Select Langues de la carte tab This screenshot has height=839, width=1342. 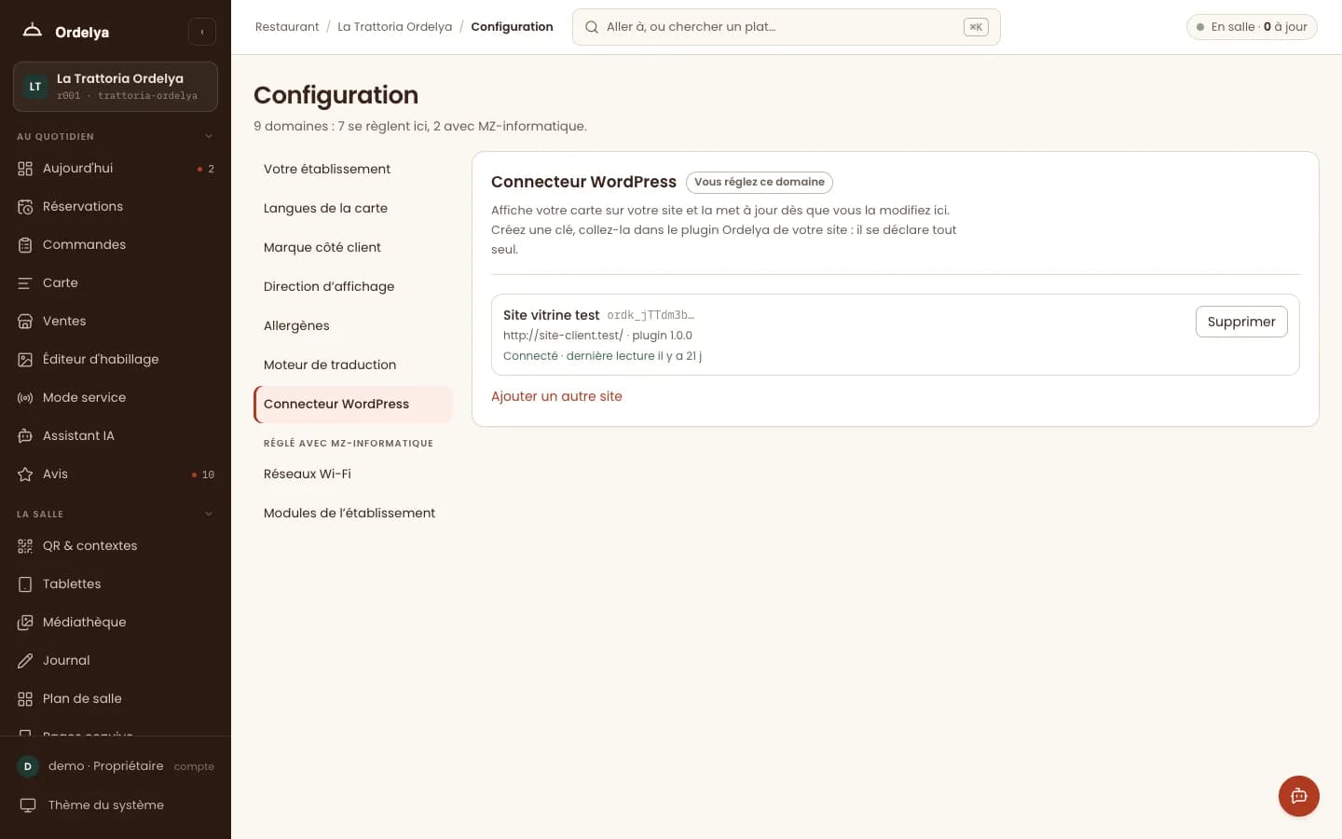[x=352, y=208]
